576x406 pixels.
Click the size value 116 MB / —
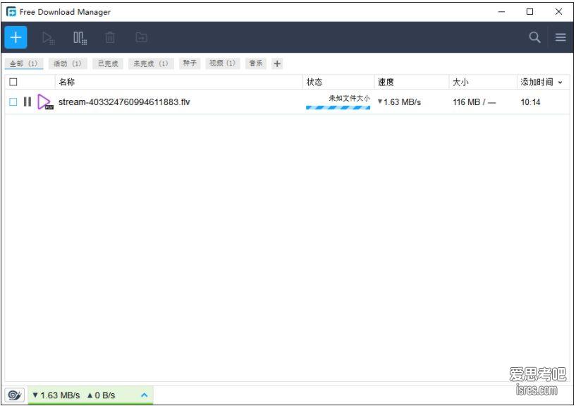click(474, 101)
